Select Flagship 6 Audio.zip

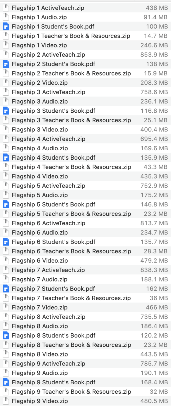pos(40,232)
